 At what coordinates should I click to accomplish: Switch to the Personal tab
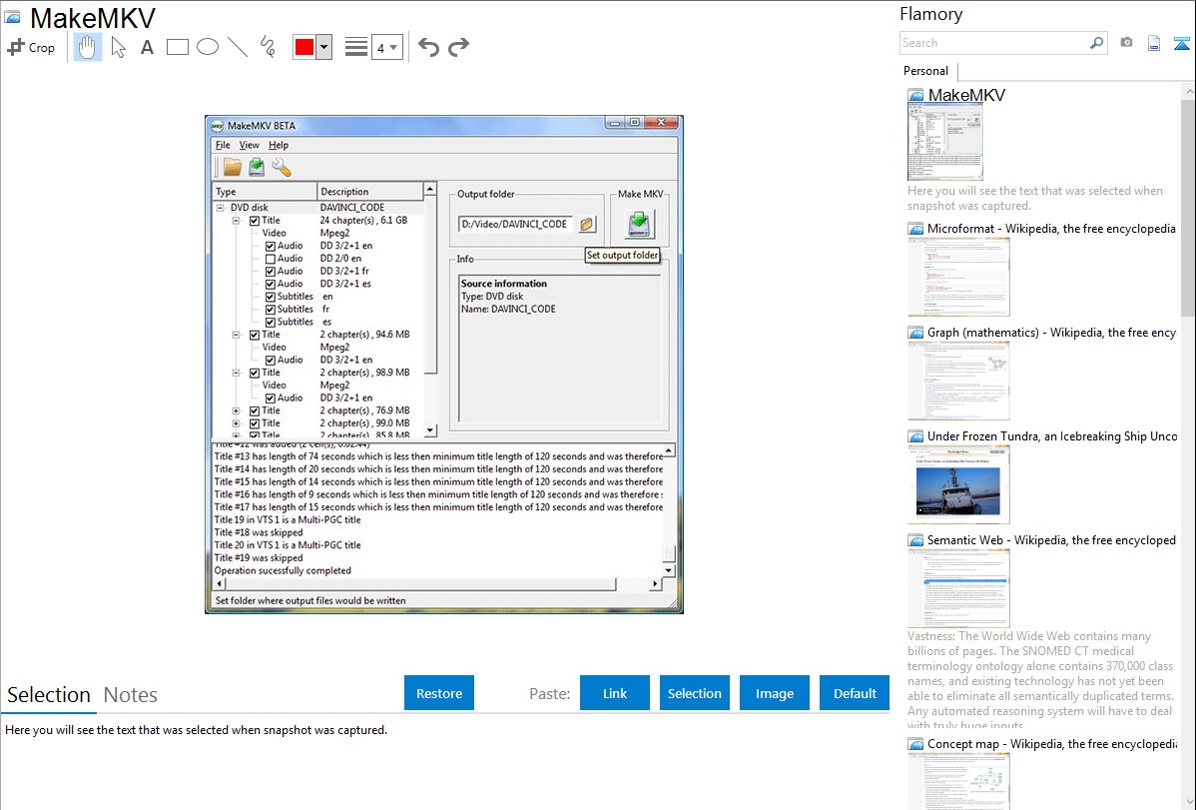click(x=926, y=71)
